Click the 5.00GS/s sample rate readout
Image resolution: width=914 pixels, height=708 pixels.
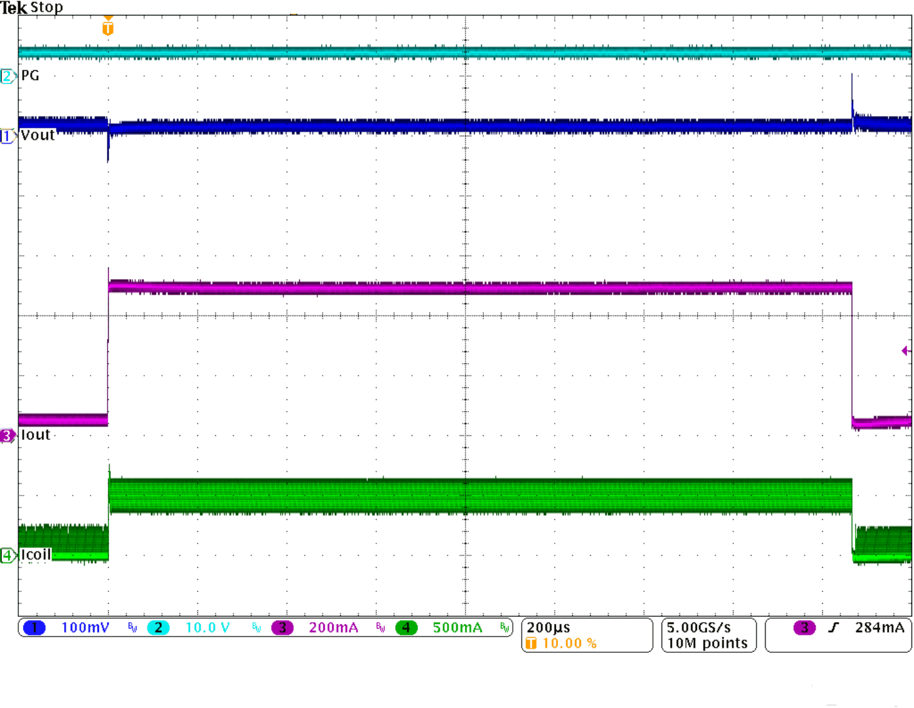pyautogui.click(x=700, y=626)
